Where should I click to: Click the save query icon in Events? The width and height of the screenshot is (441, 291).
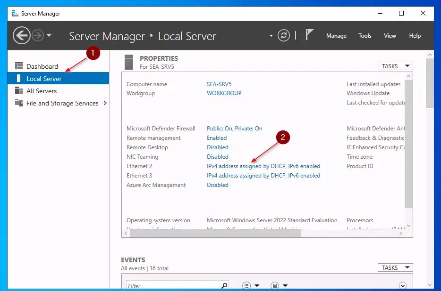click(x=274, y=286)
